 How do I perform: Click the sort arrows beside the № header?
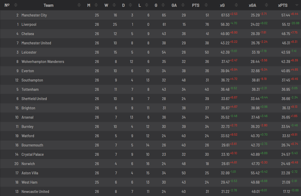[x=16, y=5]
